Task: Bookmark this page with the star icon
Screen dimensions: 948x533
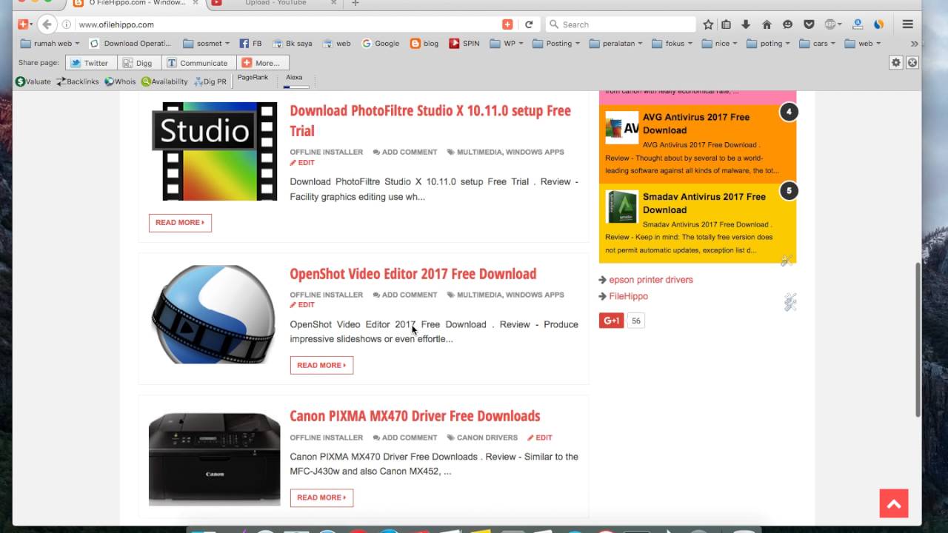Action: click(x=708, y=24)
